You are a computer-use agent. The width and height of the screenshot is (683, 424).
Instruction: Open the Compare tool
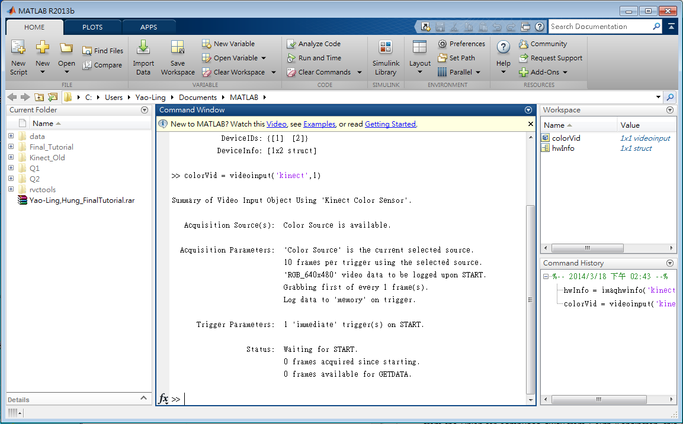[x=102, y=65]
